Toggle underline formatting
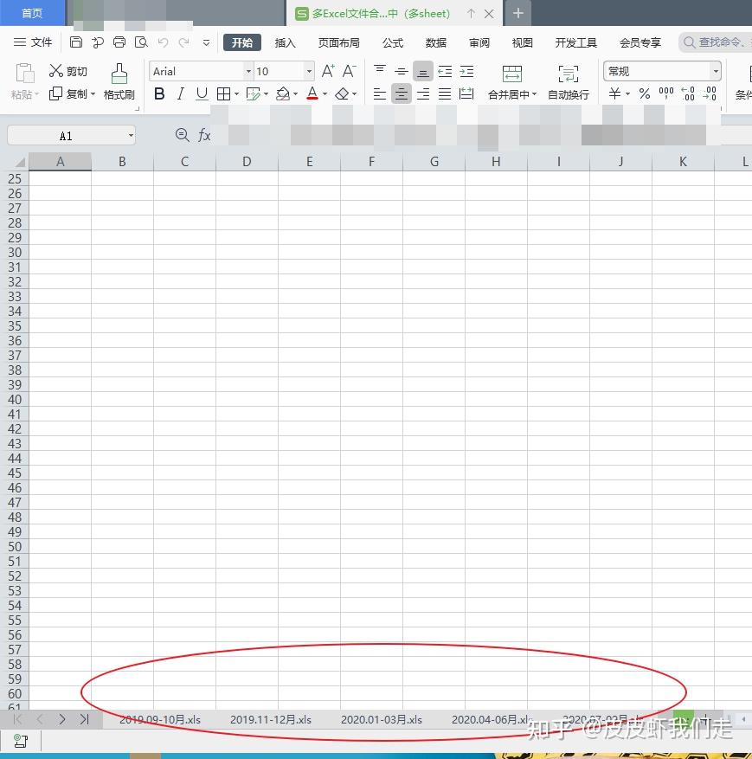The height and width of the screenshot is (759, 752). [x=201, y=94]
